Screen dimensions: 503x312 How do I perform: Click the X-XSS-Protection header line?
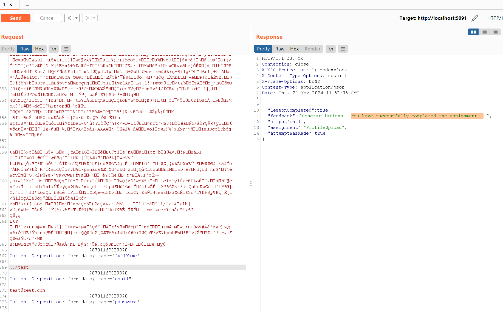(x=304, y=70)
